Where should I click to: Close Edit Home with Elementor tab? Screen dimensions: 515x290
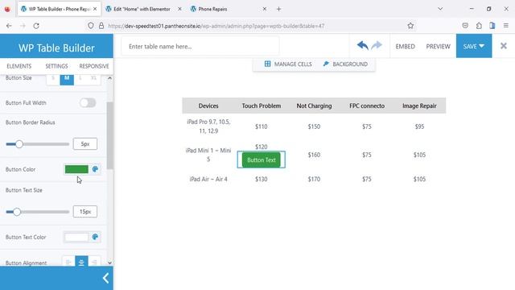pyautogui.click(x=179, y=9)
